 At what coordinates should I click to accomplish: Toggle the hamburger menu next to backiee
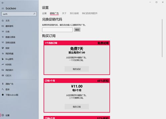3,8
